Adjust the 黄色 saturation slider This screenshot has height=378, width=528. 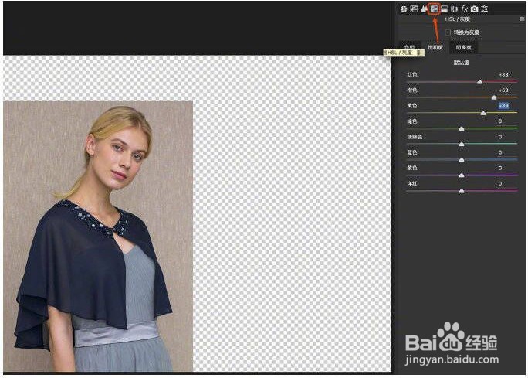point(483,113)
